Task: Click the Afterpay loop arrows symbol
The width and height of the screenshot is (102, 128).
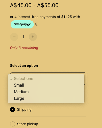Action: (x=29, y=24)
